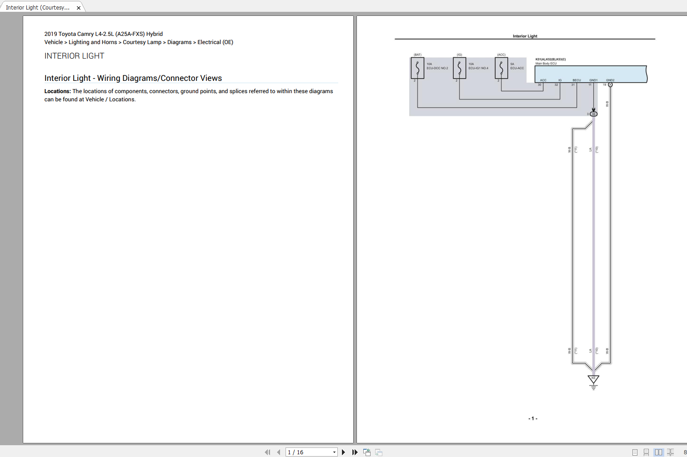The image size is (687, 457).
Task: Click the Electrical (OE) breadcrumb text
Action: point(215,42)
